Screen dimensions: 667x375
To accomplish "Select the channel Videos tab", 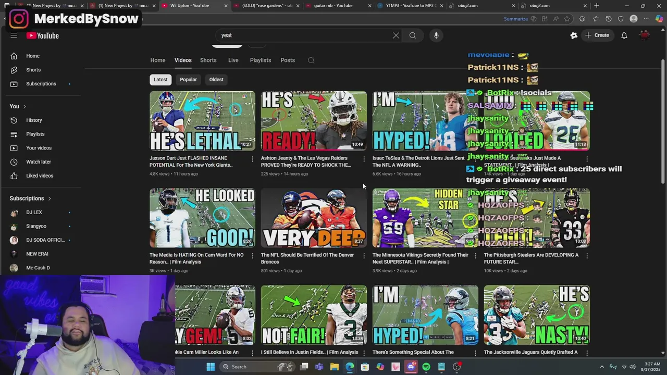I will [x=183, y=60].
